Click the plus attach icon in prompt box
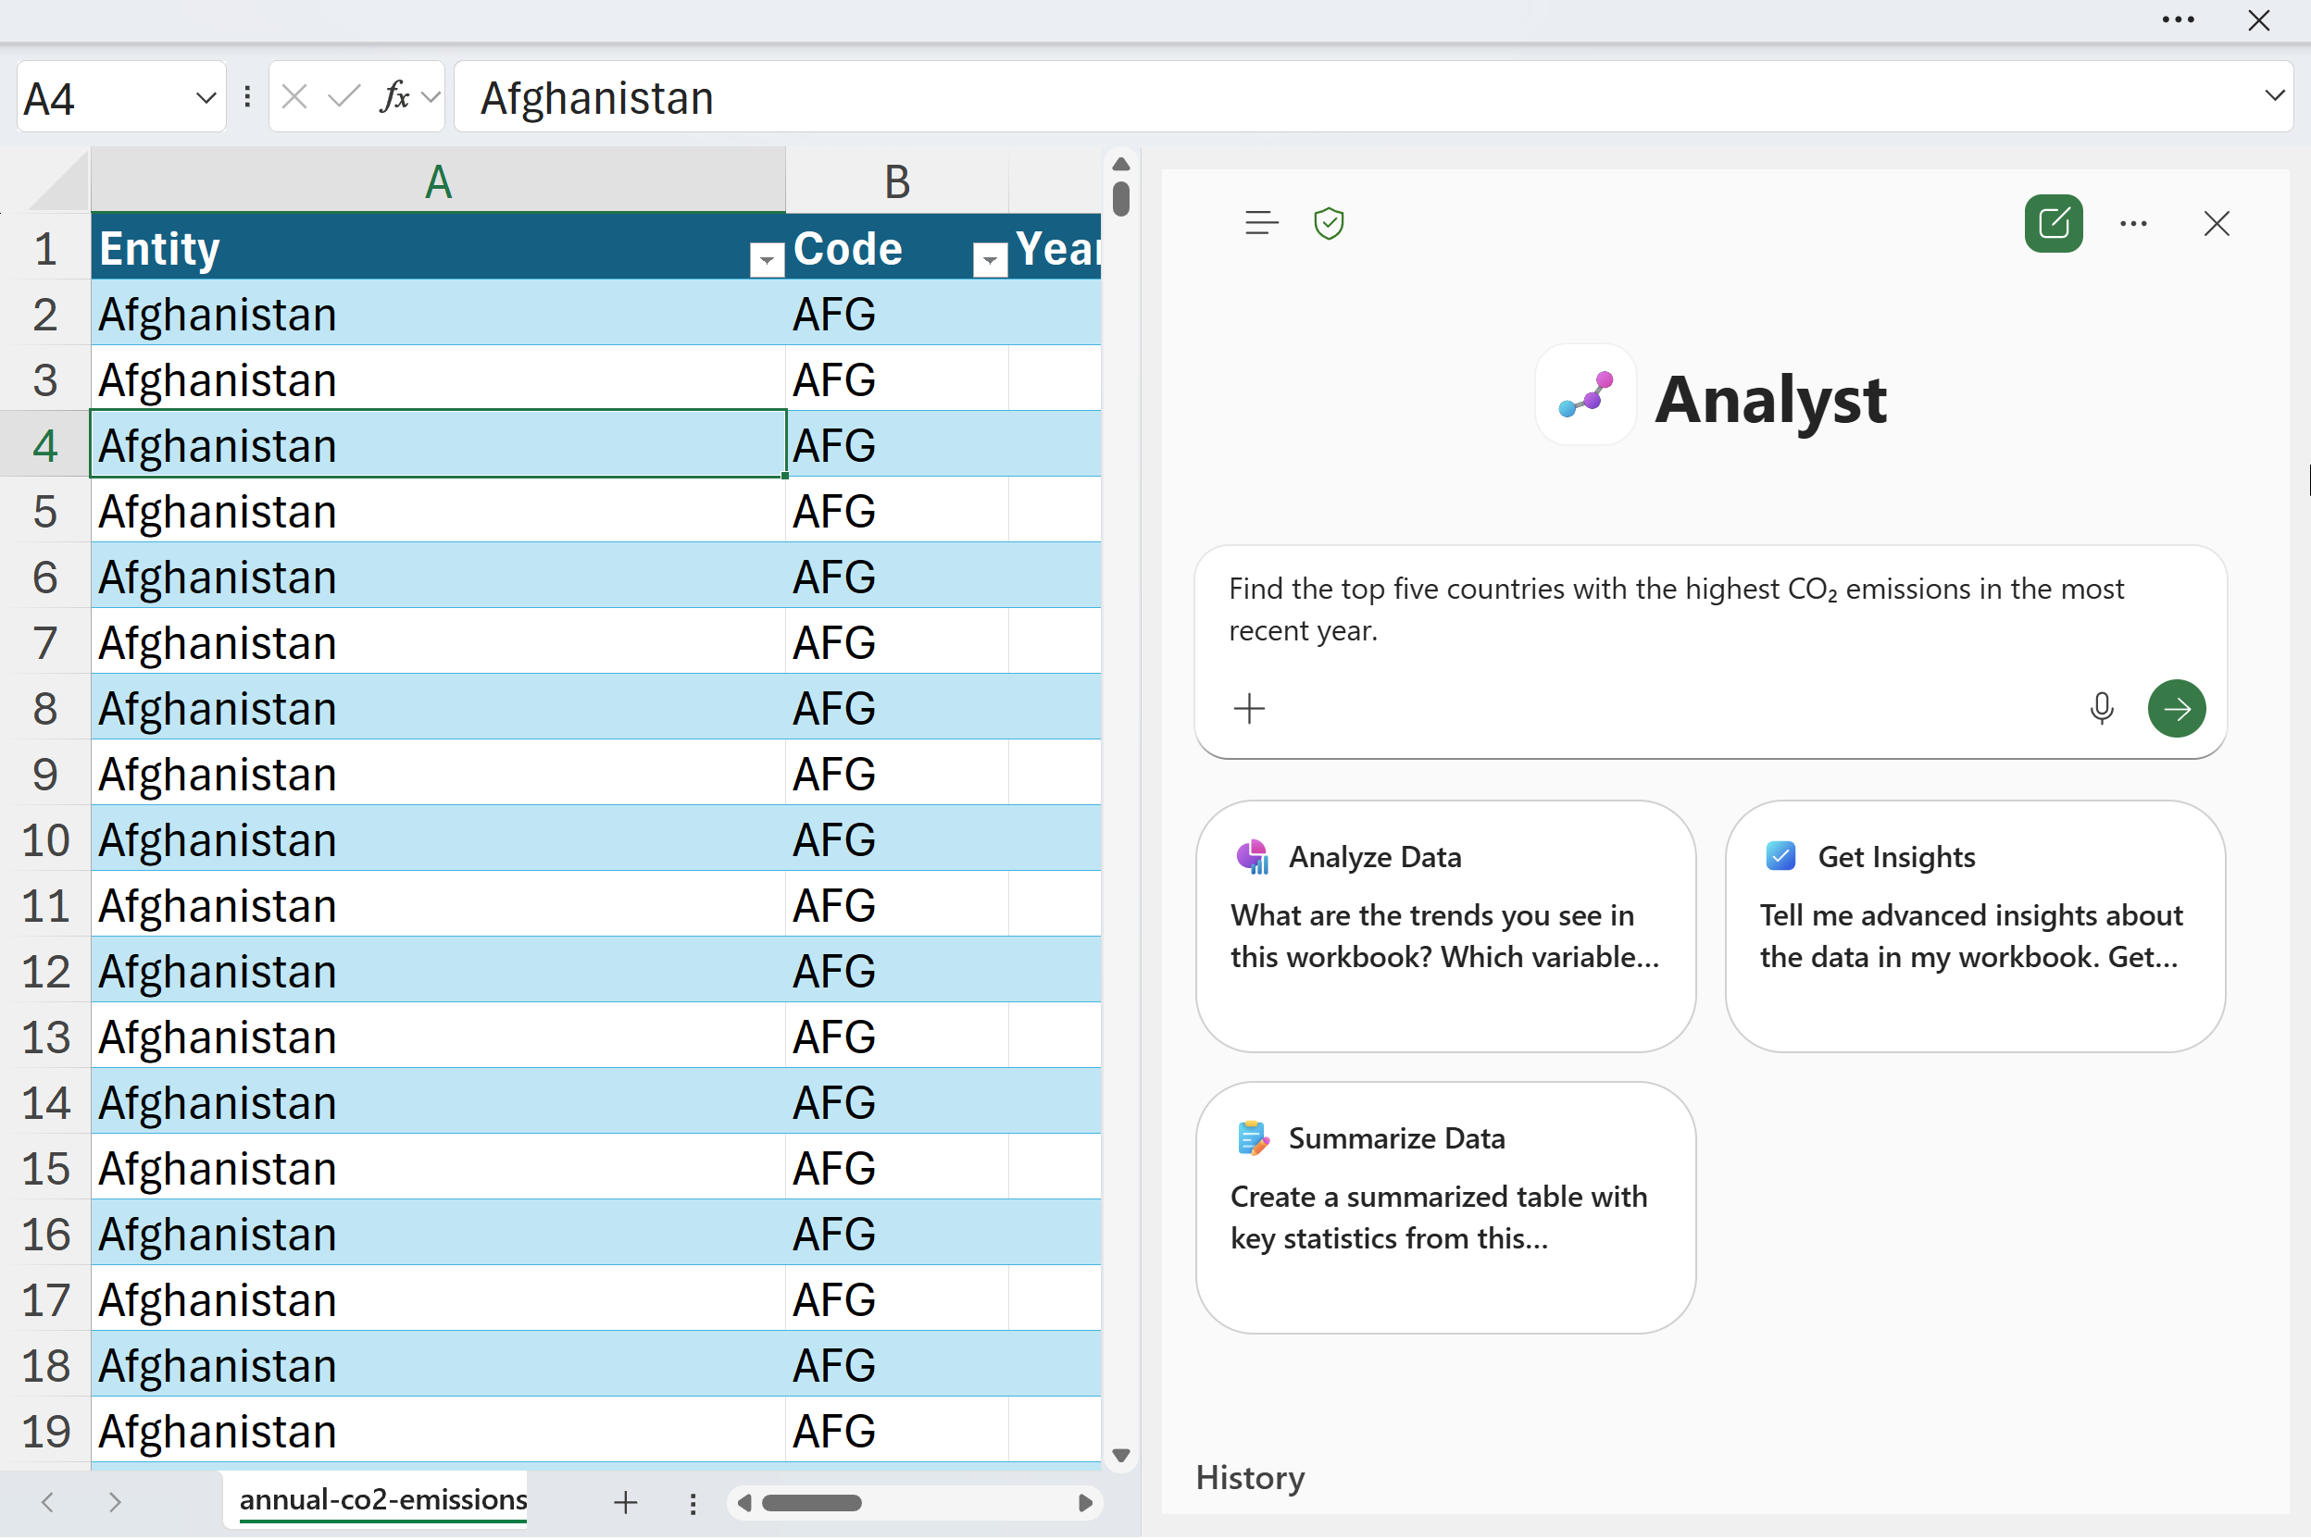This screenshot has width=2311, height=1540. tap(1249, 708)
